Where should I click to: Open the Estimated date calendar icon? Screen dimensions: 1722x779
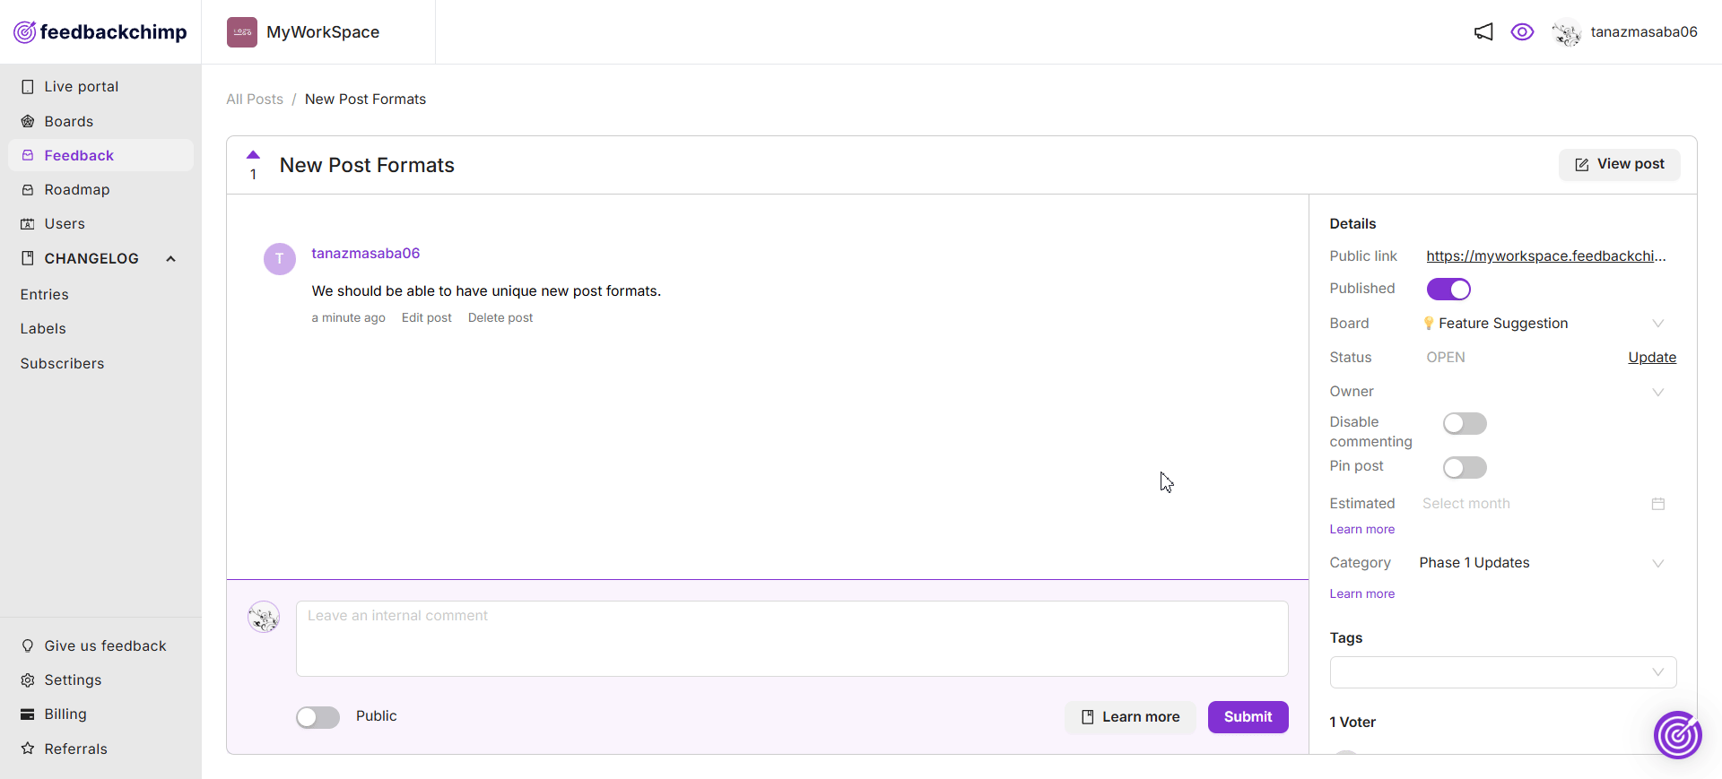coord(1658,504)
